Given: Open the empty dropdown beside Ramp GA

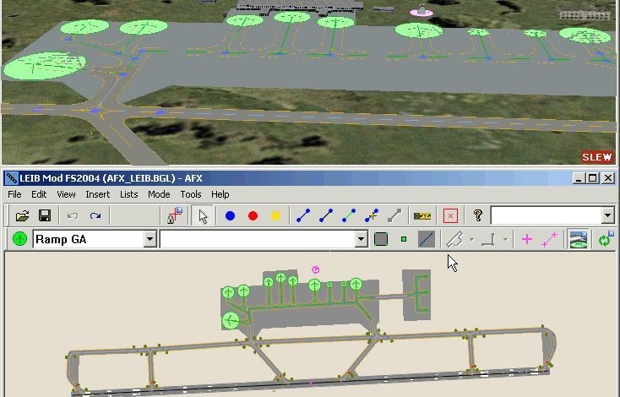Looking at the screenshot, I should pos(362,240).
